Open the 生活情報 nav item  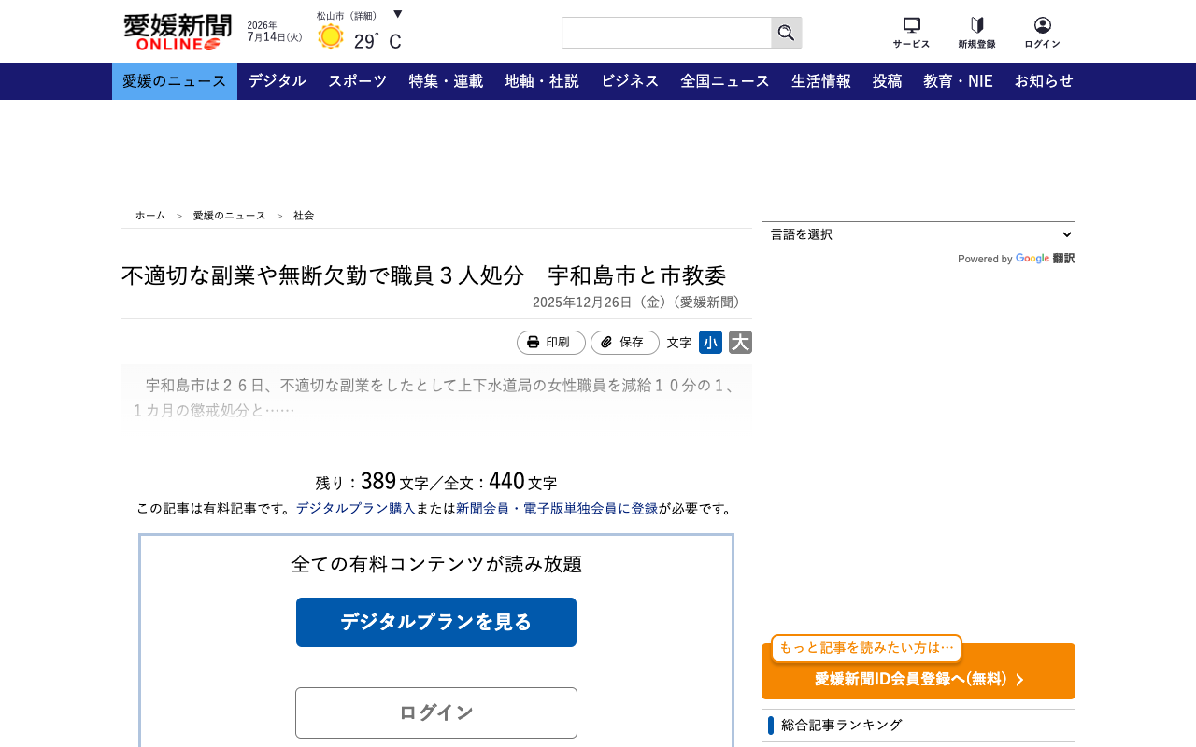[821, 81]
